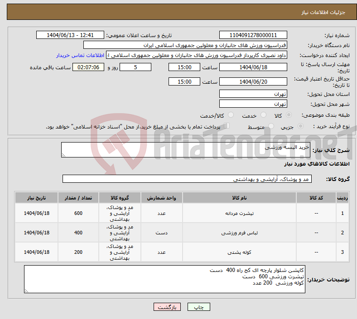The width and height of the screenshot is (357, 319).
Task: Toggle the treasury bonds payment checkbox
Action: [227, 126]
